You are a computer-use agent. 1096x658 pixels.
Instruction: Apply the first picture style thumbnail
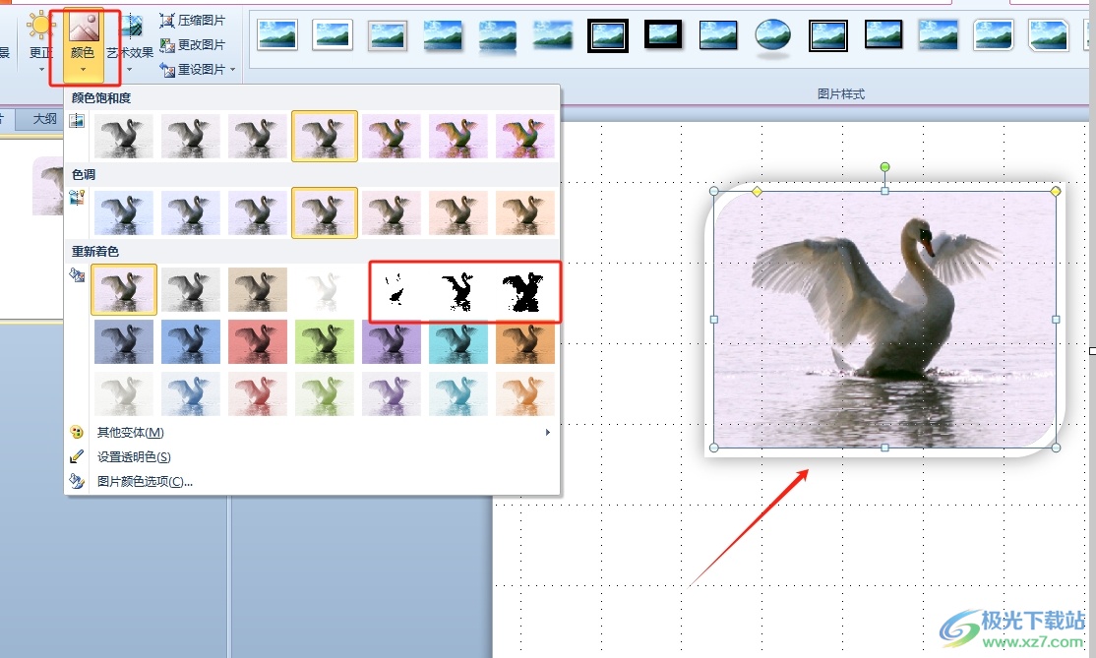coord(277,35)
